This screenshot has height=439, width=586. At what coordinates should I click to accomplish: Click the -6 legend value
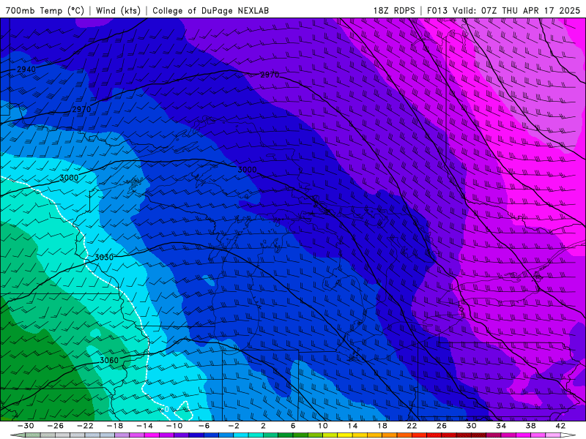(204, 426)
